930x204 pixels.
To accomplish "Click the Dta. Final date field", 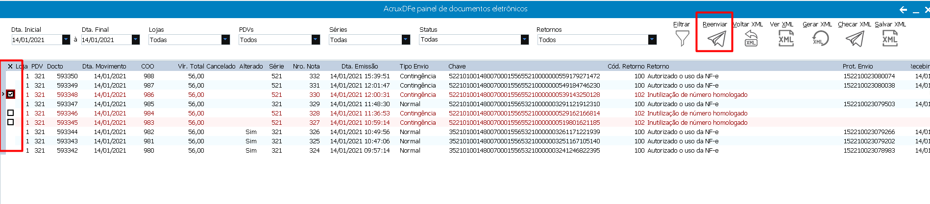I will pyautogui.click(x=106, y=40).
